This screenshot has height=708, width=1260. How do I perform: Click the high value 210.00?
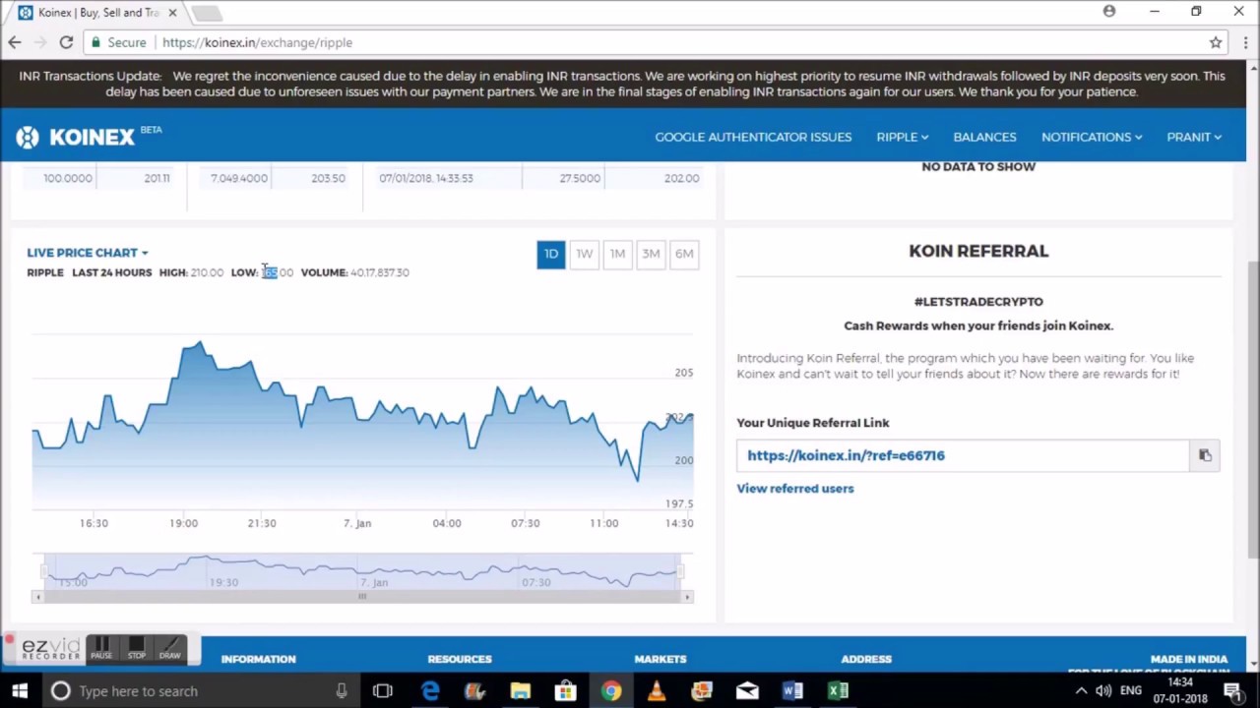(207, 272)
